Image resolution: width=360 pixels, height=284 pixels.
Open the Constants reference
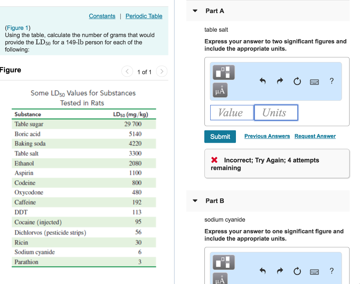click(102, 16)
